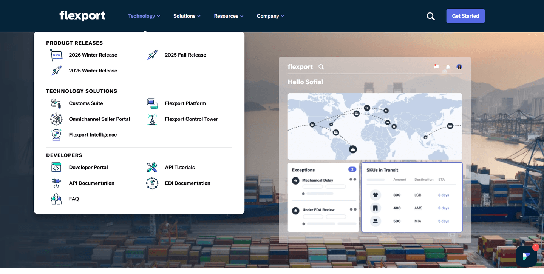The height and width of the screenshot is (274, 544).
Task: Expand the Company dropdown menu
Action: (270, 16)
